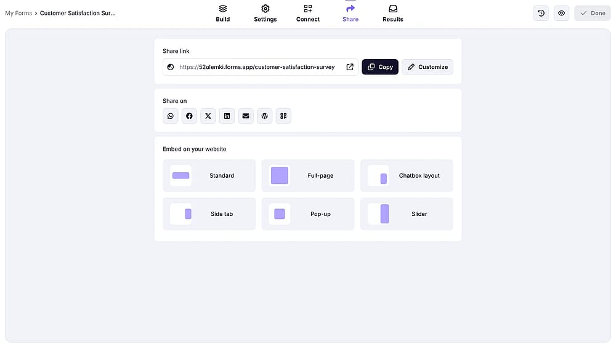
Task: Share form on LinkedIn
Action: [227, 116]
